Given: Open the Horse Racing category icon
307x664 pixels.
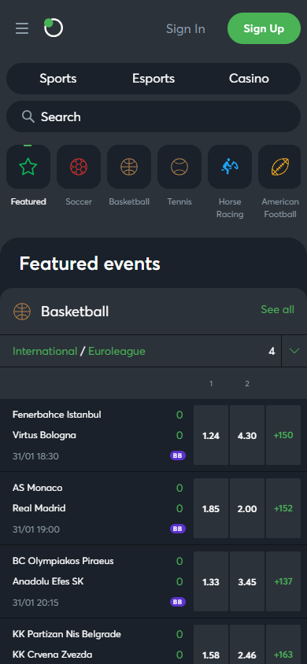Looking at the screenshot, I should click(230, 167).
